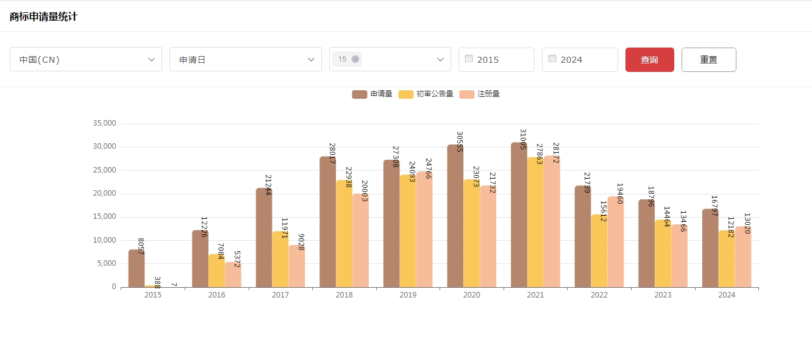Viewport: 812px width, 342px height.
Task: Click the 2016 申请量 bar labeled 12226
Action: [200, 258]
